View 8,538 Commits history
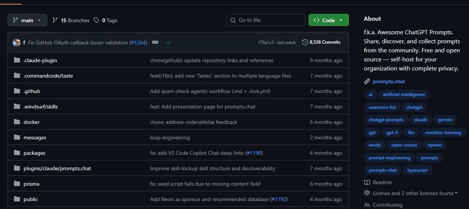The image size is (469, 209). [x=321, y=43]
